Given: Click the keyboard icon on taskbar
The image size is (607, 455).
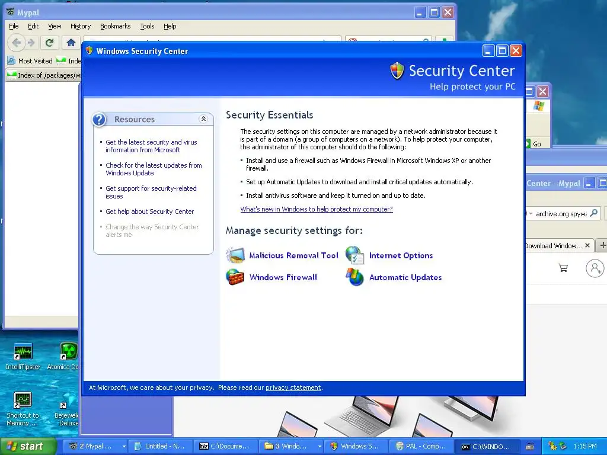Looking at the screenshot, I should [530, 447].
